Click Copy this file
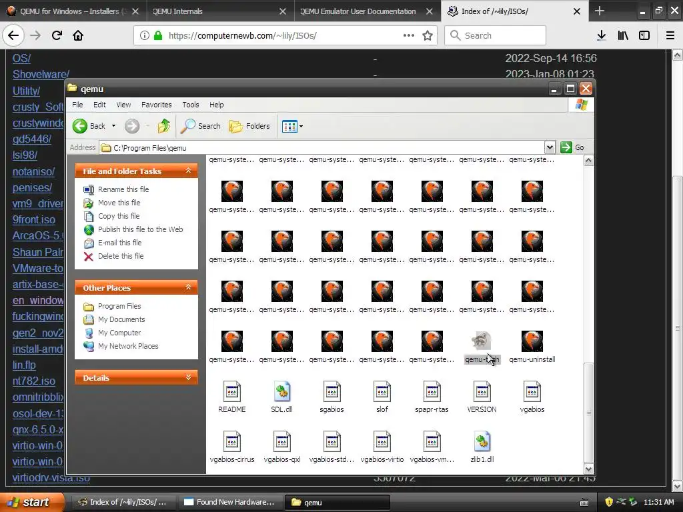683x512 pixels. click(119, 216)
